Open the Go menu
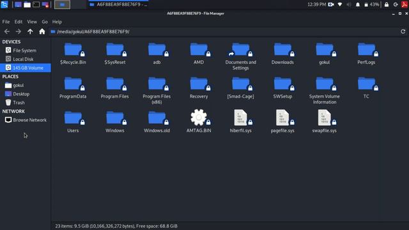This screenshot has height=230, width=409. [x=45, y=22]
